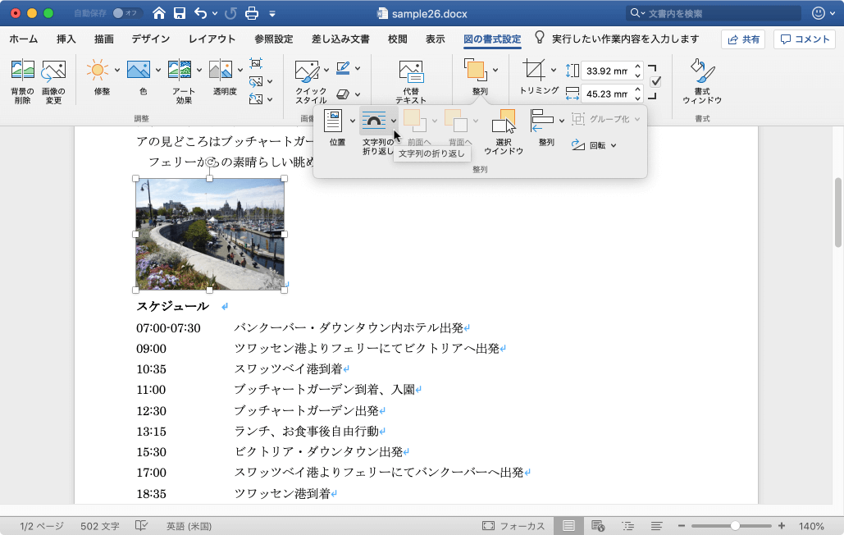Expand the Position (位置) dropdown
Screen dimensions: 844x535
point(353,121)
